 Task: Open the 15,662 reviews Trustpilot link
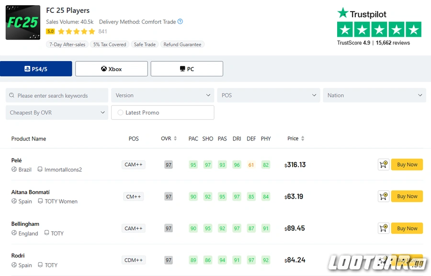coord(393,43)
